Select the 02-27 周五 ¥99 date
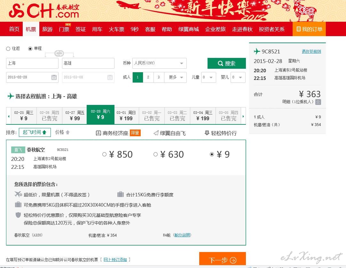Screen dimensions: 346x268 click(75, 116)
